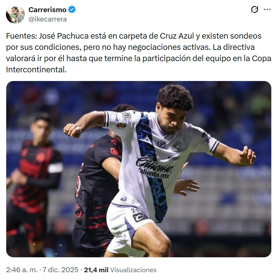
Task: Select the words José Pachuca in tweet
Action: 64,36
